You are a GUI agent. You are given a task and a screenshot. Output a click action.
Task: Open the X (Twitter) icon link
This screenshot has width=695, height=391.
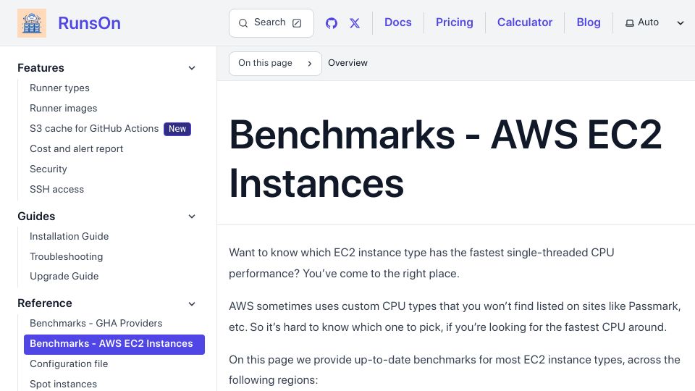click(x=355, y=23)
